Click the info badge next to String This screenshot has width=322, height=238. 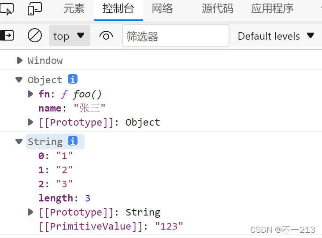[x=73, y=141]
